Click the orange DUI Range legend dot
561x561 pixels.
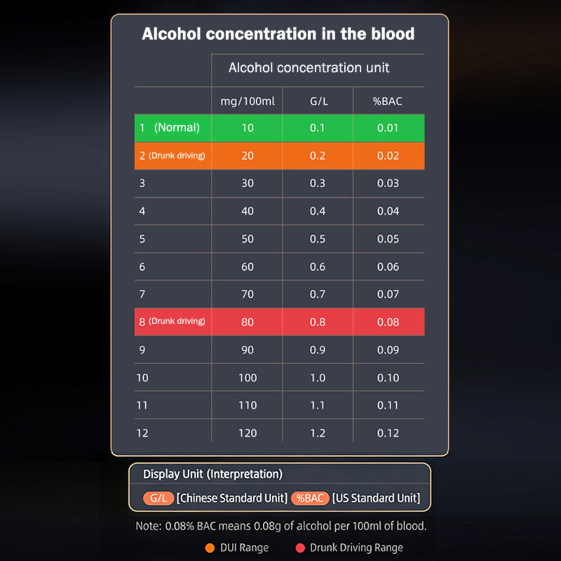click(x=210, y=548)
